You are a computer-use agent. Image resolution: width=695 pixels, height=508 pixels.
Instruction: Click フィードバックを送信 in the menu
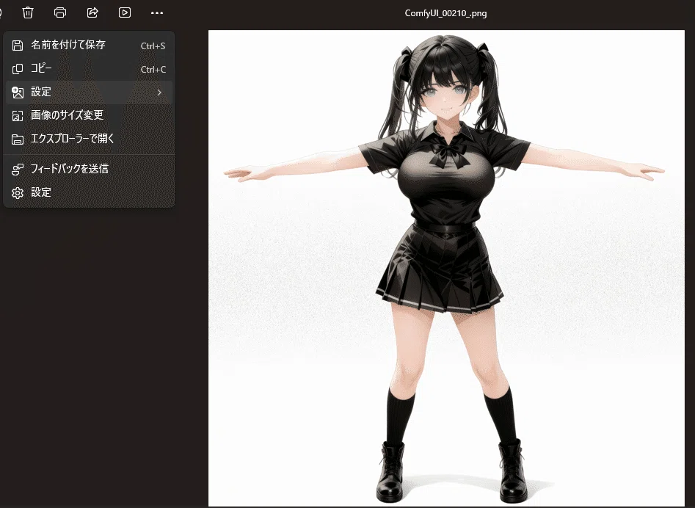tap(89, 169)
